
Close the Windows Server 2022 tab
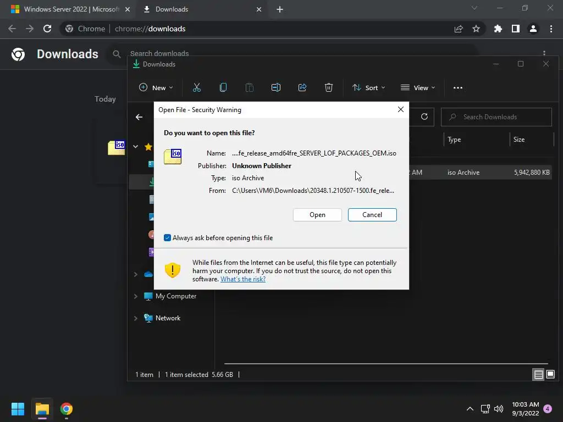pos(128,9)
